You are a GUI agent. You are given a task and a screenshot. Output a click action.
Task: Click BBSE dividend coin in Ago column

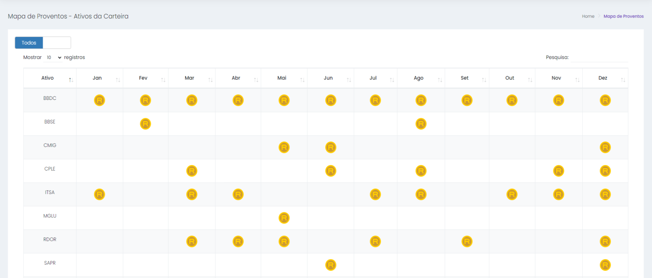pyautogui.click(x=421, y=124)
